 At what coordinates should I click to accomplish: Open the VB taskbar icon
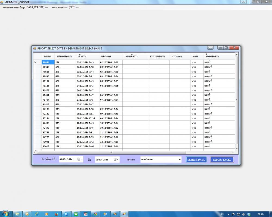point(86,214)
